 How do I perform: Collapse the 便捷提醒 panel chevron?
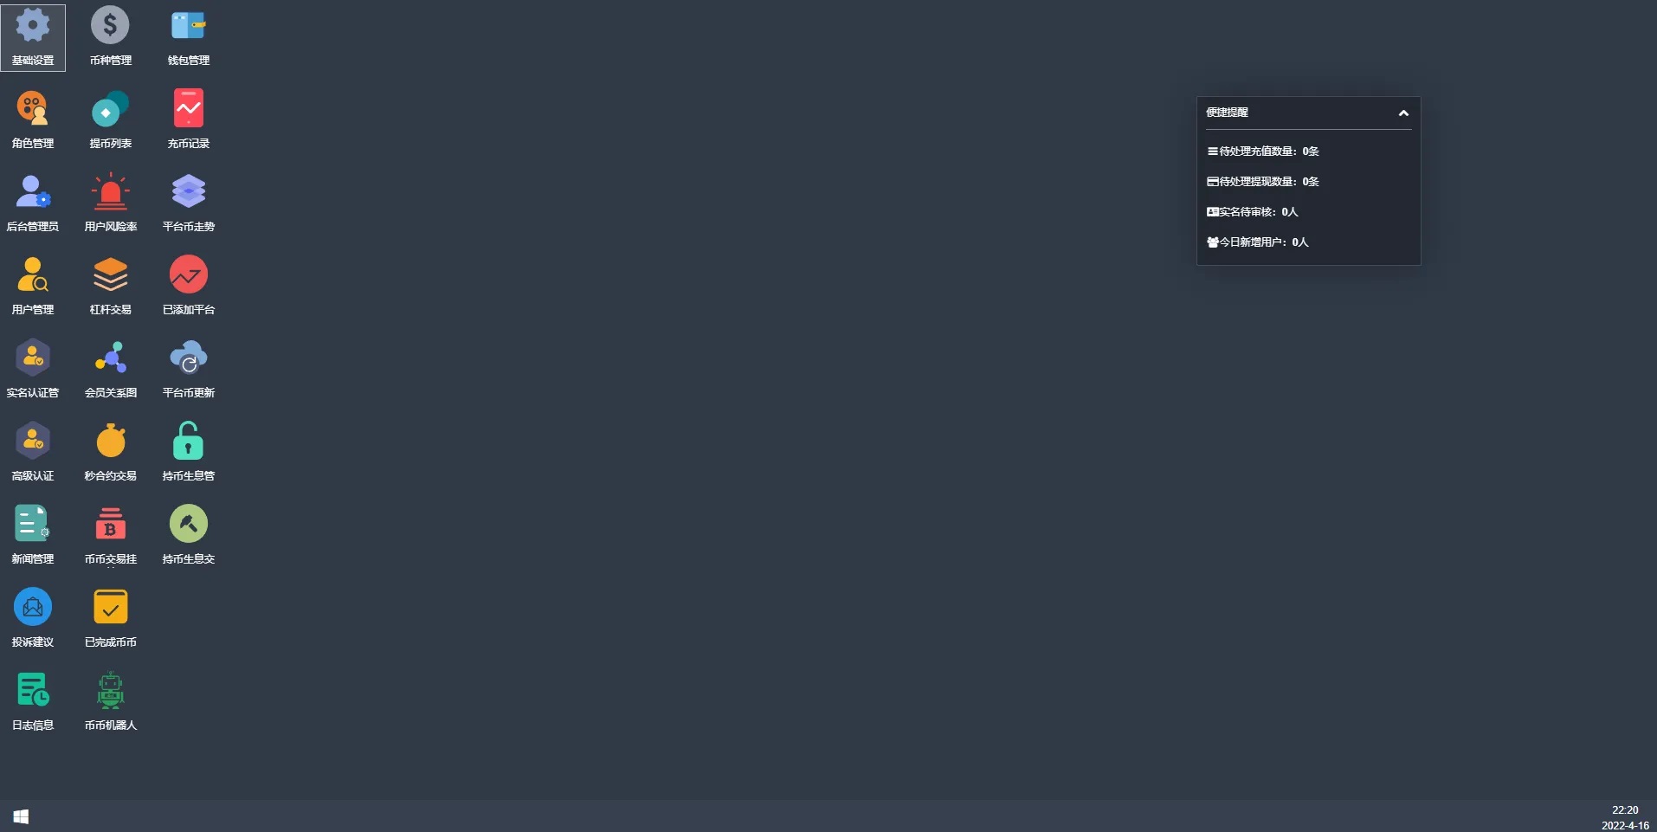point(1403,113)
